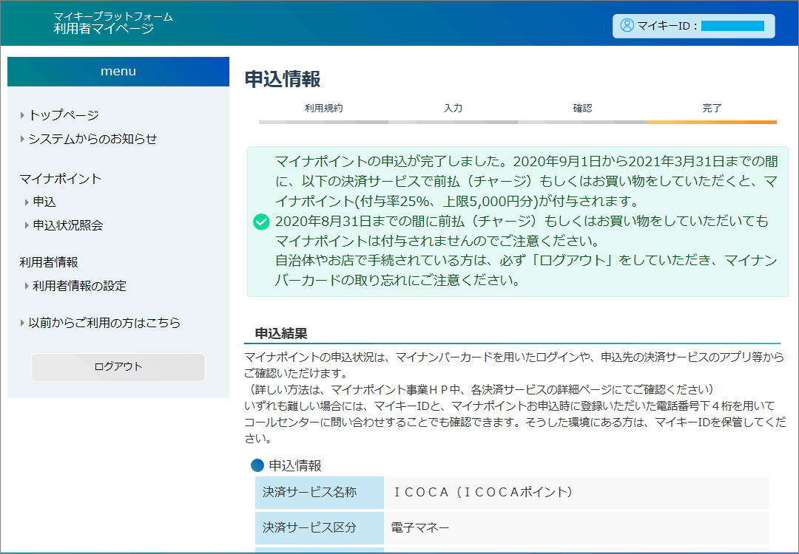Click the 利用者マイページ site title
Screen dimensions: 799x554
[x=104, y=29]
